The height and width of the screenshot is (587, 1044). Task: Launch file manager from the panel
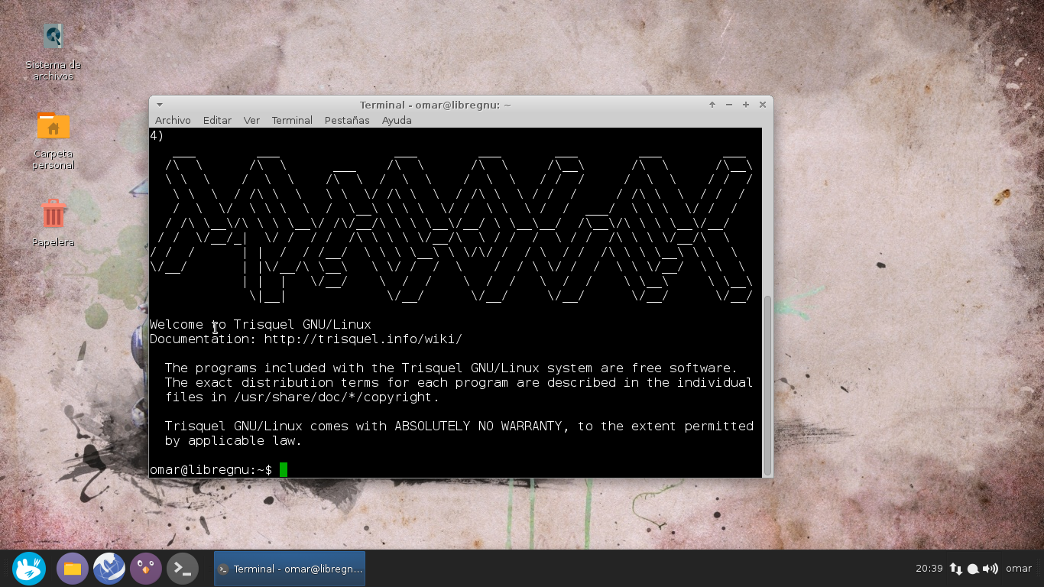coord(73,569)
